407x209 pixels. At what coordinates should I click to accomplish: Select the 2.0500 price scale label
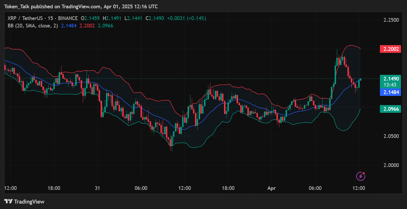click(391, 136)
